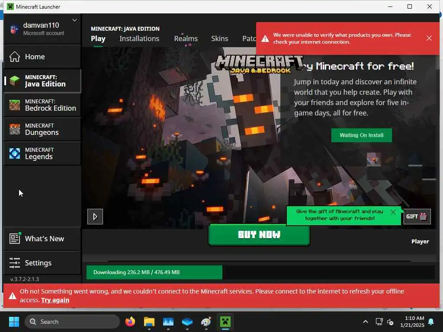Click the play arrow button on banner
This screenshot has height=332, width=443.
coord(95,217)
